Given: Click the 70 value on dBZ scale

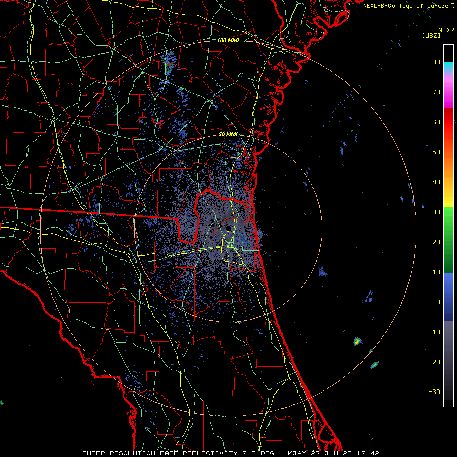Looking at the screenshot, I should 436,92.
